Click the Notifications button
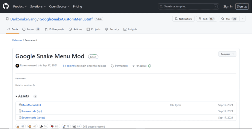This screenshot has height=129, width=252. point(183,19)
